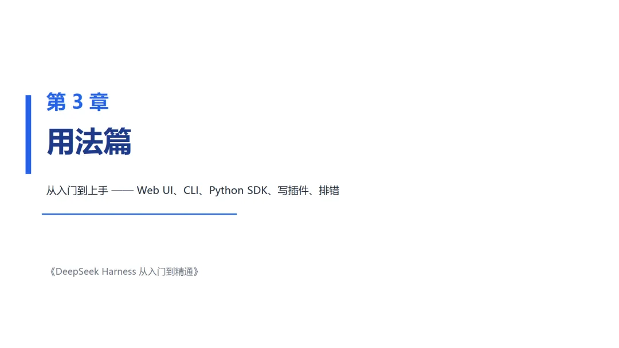Click the "篇" character in the title
Screen dimensions: 619x348
click(x=117, y=142)
